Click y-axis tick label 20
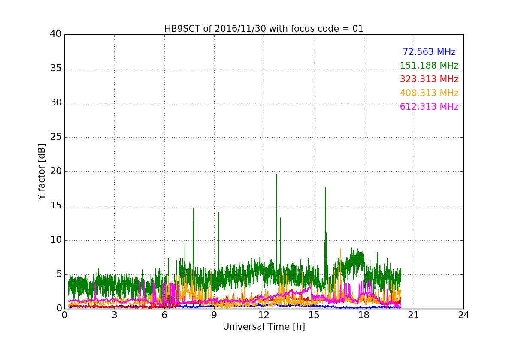This screenshot has width=515, height=343. tap(55, 171)
